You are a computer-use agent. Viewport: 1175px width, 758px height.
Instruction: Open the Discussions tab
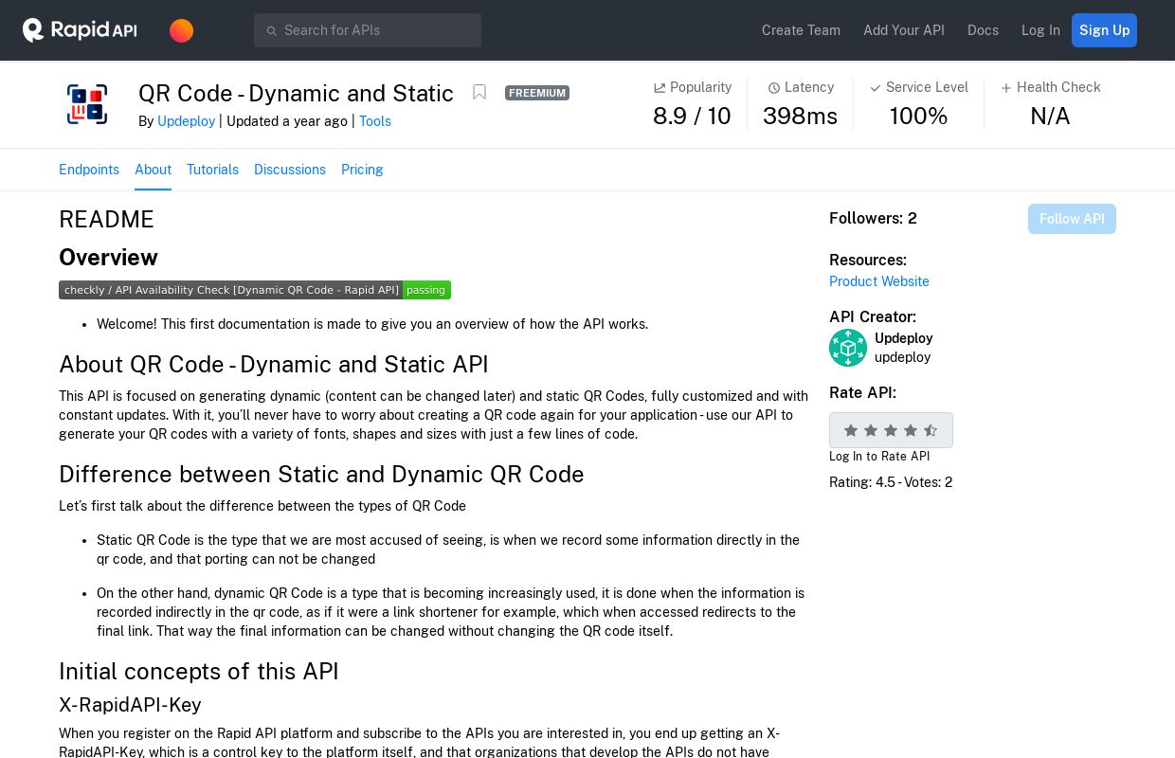290,170
